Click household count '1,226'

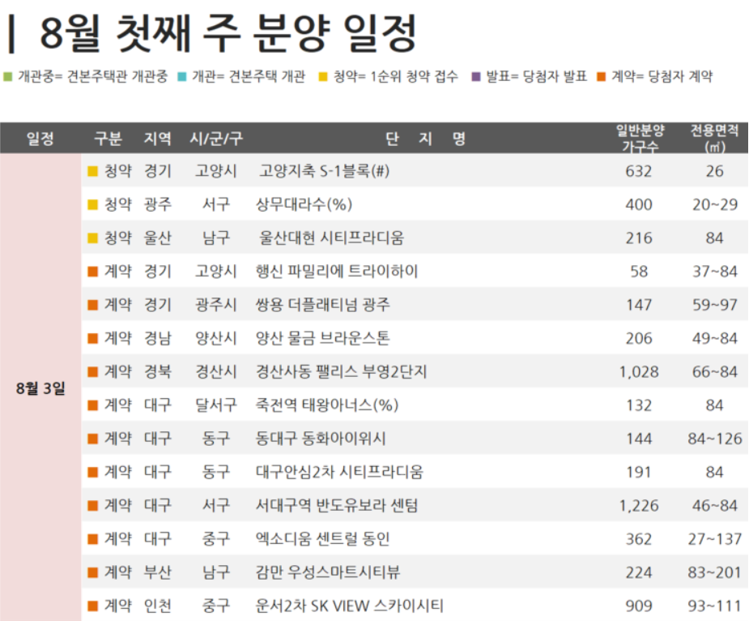tap(639, 506)
